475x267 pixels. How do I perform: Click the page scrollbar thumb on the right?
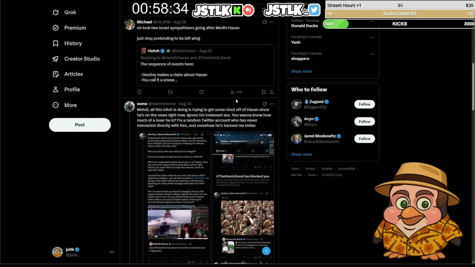[473, 86]
